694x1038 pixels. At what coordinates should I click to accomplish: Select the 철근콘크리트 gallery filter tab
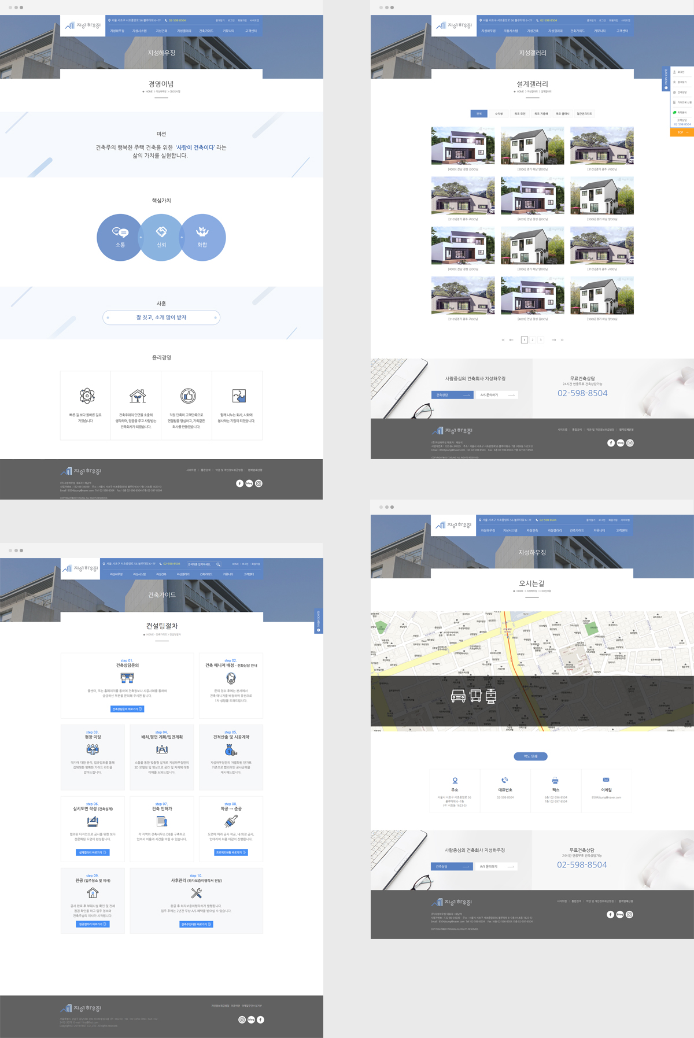pos(584,114)
